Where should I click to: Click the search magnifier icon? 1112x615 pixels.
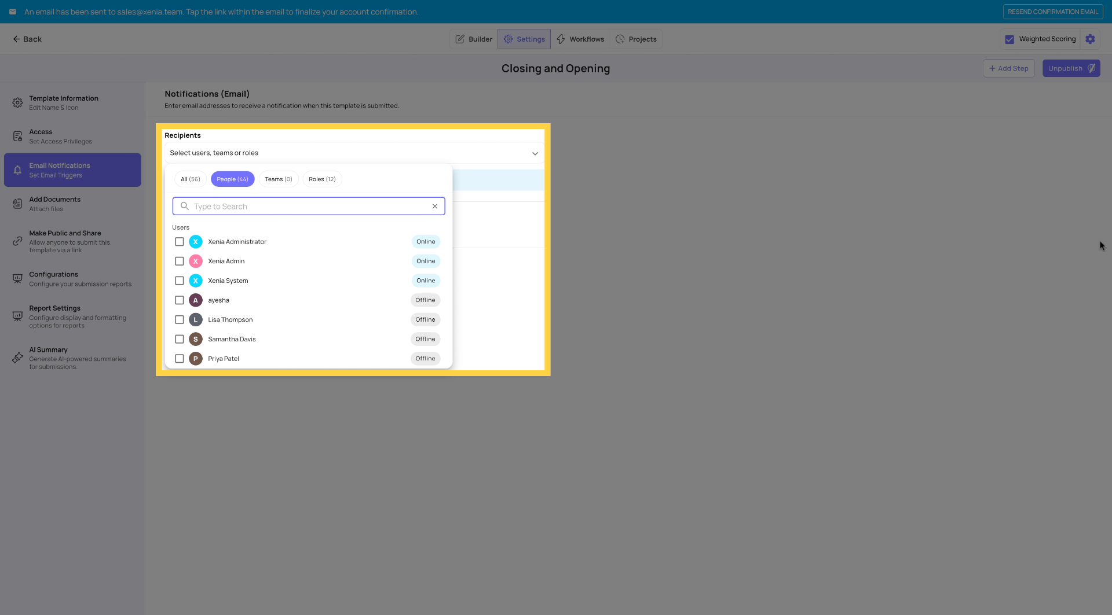(x=185, y=206)
